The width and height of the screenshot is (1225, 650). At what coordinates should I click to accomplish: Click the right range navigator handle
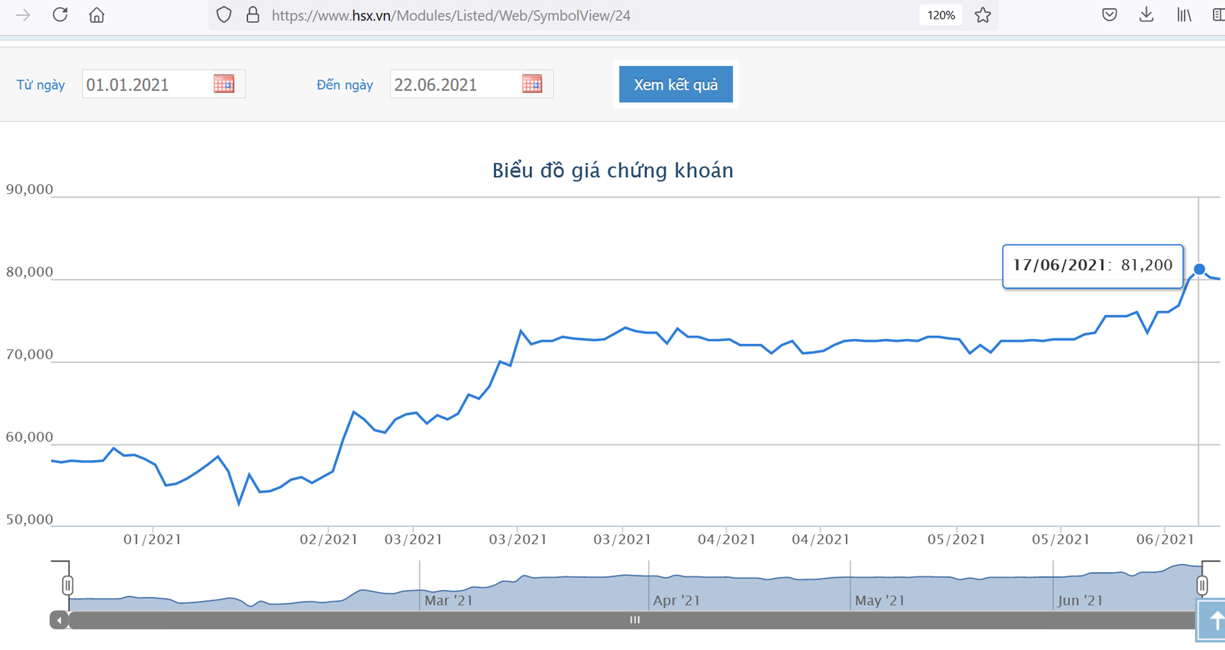pos(1202,585)
